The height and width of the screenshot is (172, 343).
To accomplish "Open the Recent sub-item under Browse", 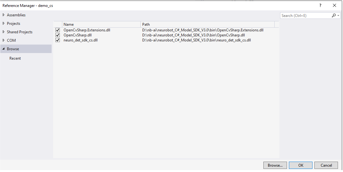I will click(15, 58).
